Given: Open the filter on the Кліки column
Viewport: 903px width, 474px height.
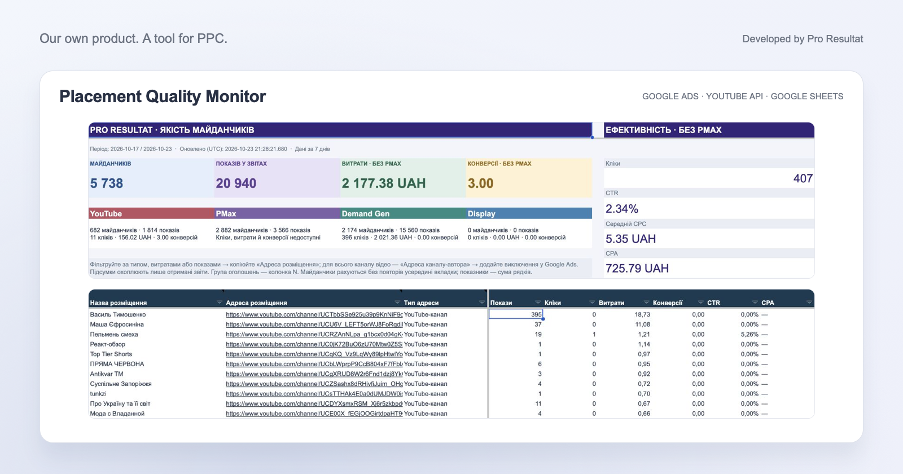Looking at the screenshot, I should 592,303.
